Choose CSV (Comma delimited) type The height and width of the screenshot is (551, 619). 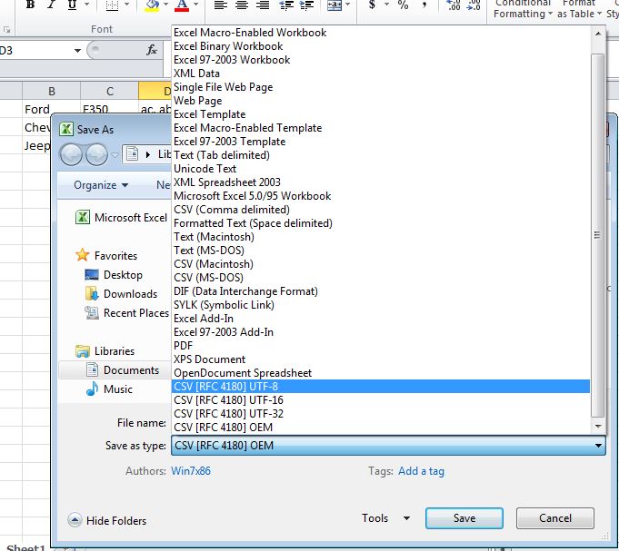pos(381,210)
